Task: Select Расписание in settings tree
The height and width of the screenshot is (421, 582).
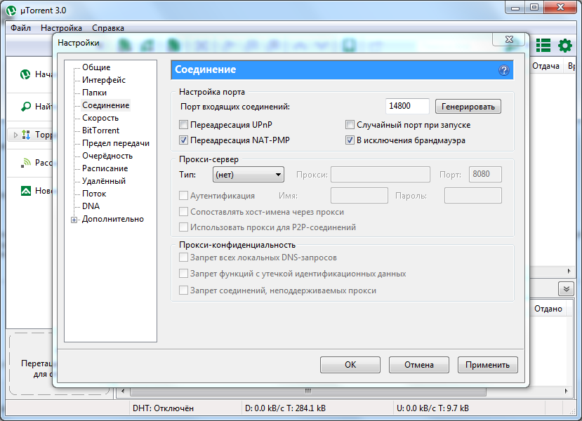Action: [x=105, y=168]
